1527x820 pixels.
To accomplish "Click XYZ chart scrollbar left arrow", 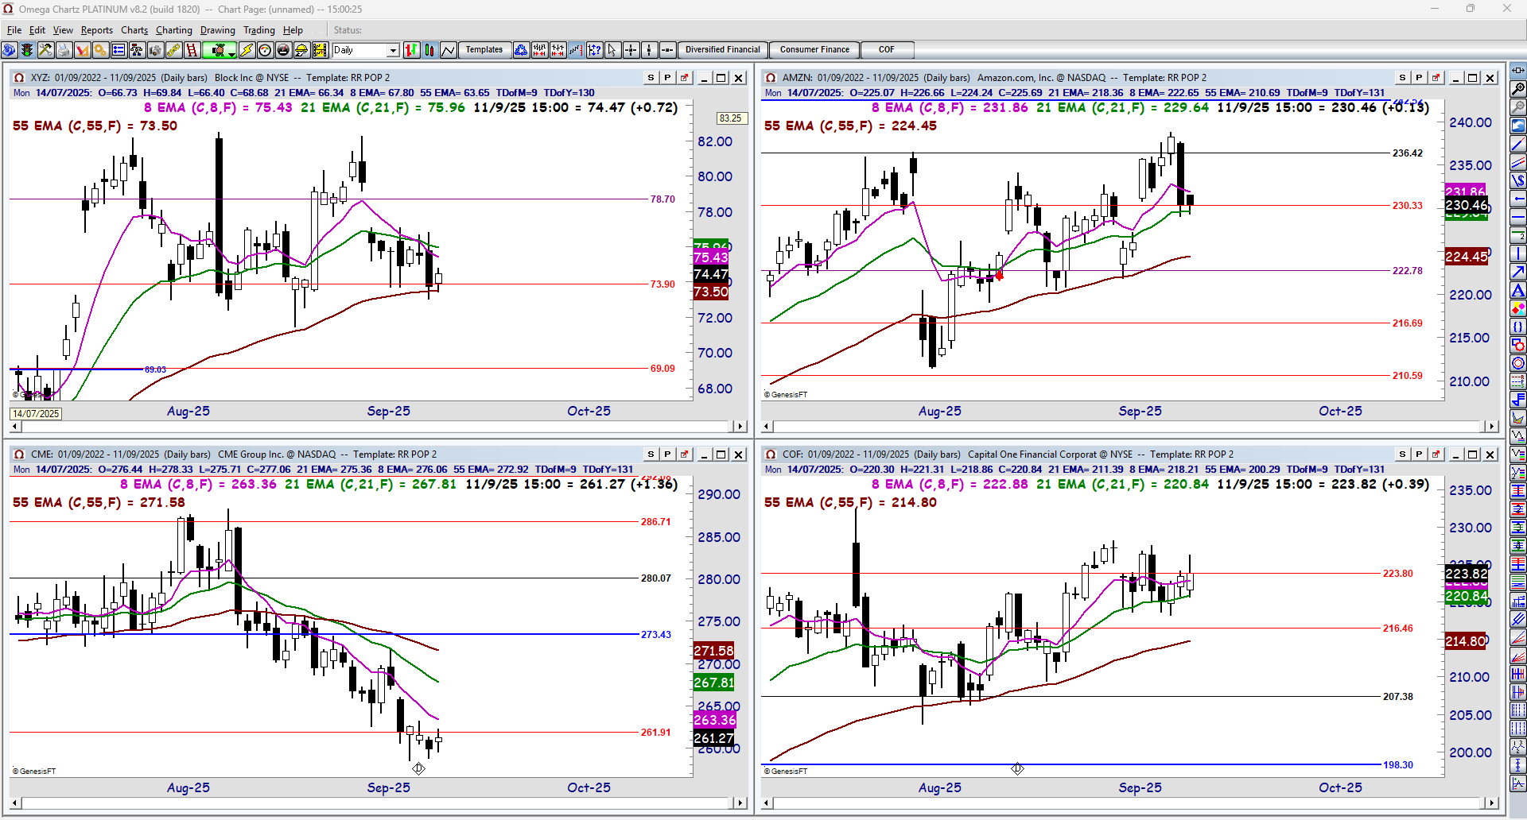I will point(16,427).
